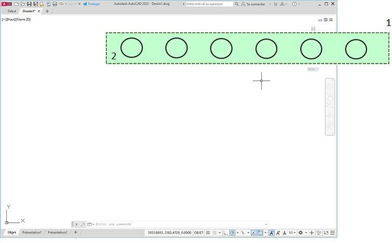
Task: Expand the Se connecter account dropdown arrow
Action: coord(269,4)
